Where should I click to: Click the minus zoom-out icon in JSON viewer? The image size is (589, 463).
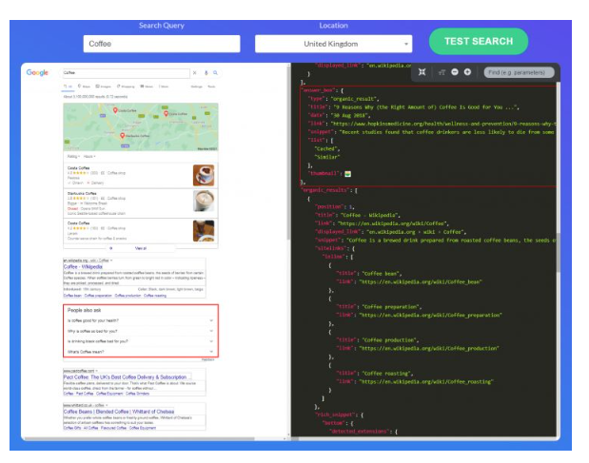pyautogui.click(x=455, y=71)
